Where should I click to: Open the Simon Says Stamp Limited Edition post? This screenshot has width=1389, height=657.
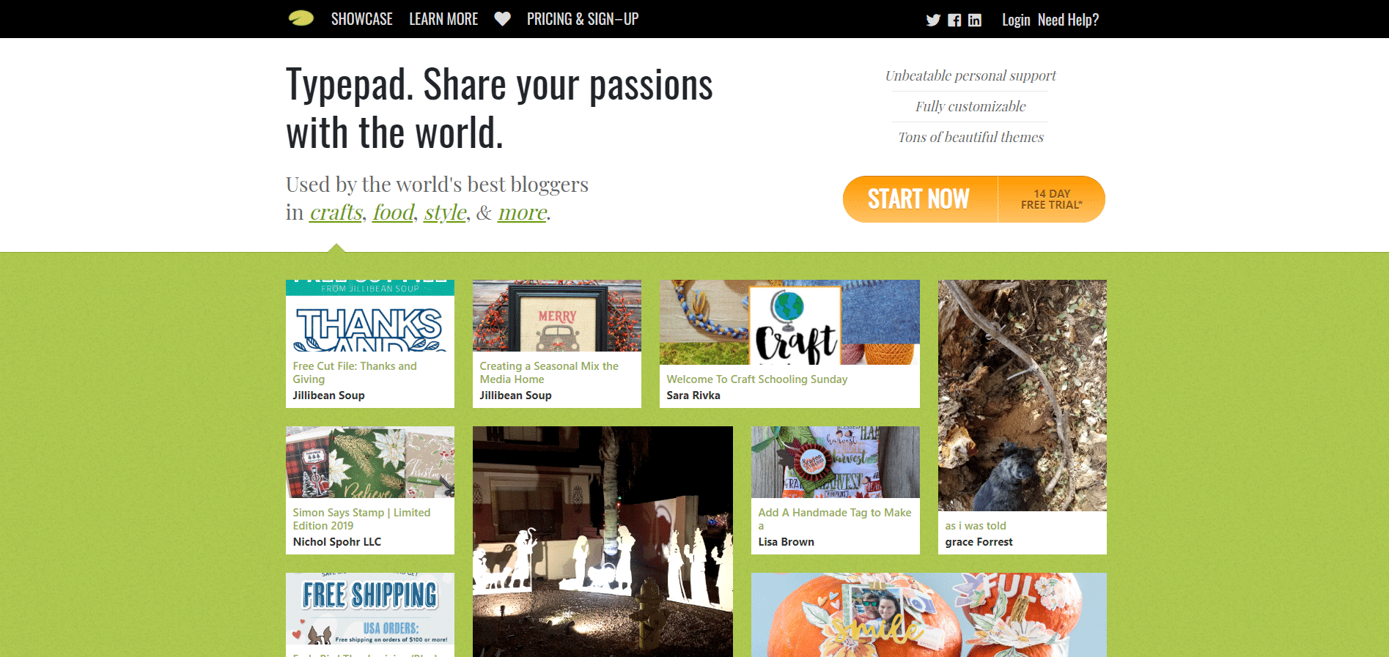point(361,519)
